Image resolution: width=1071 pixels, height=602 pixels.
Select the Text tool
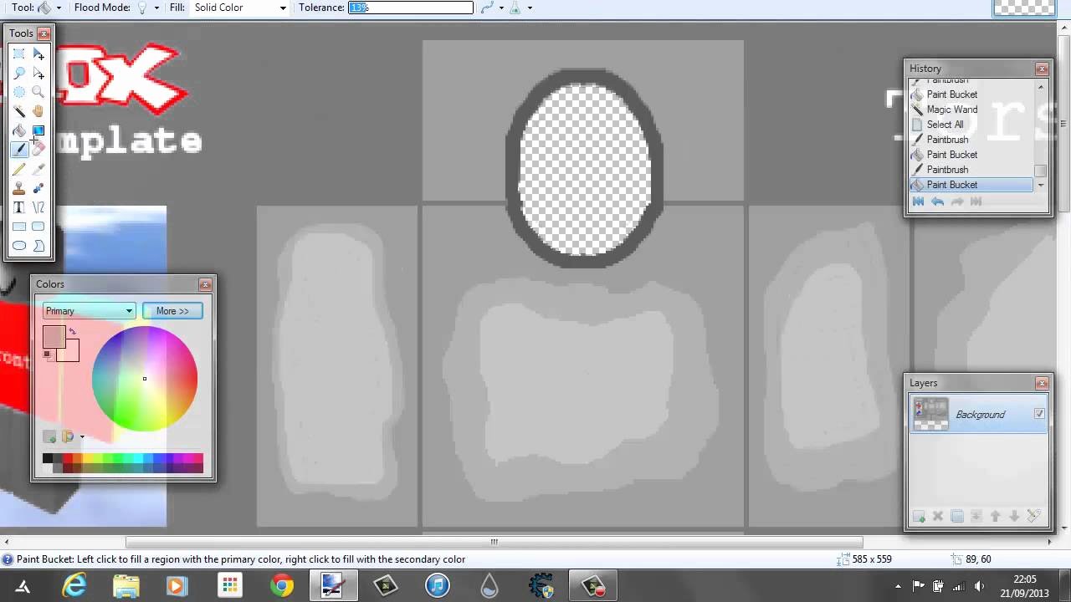tap(19, 207)
